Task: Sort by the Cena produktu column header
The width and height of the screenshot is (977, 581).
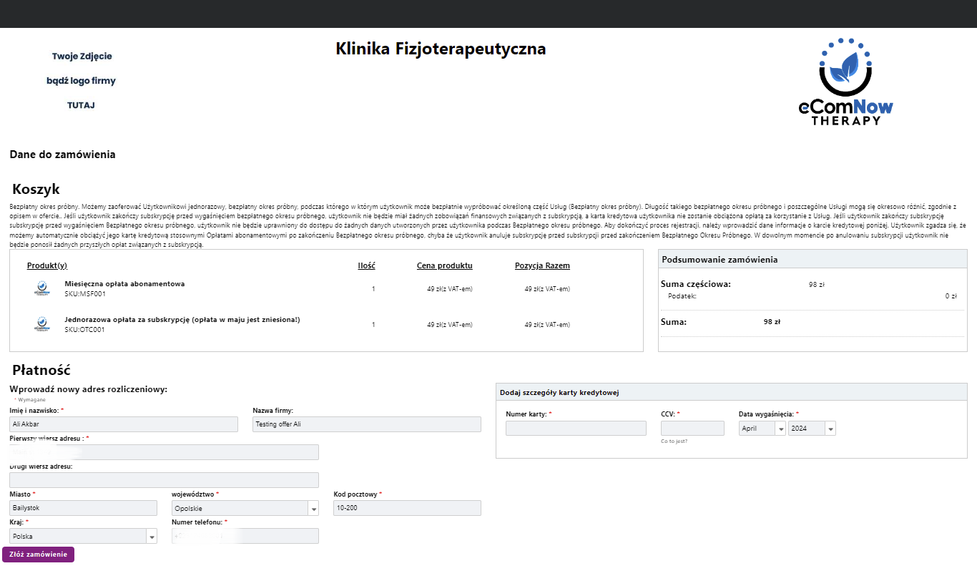Action: click(444, 265)
